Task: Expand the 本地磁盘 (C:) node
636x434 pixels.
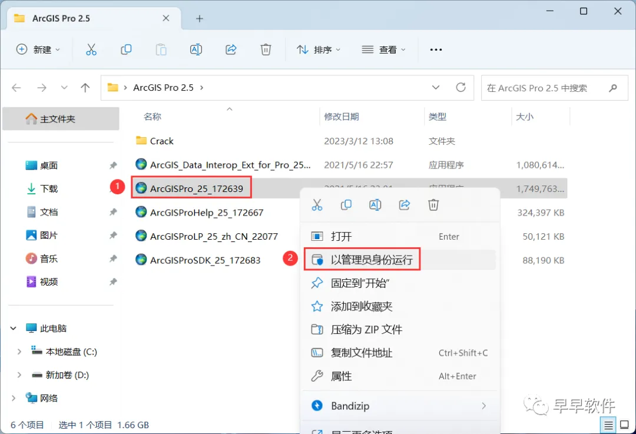Action: 19,352
